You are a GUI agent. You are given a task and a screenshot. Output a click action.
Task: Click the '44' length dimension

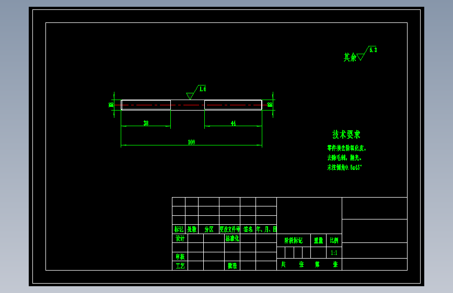click(233, 123)
